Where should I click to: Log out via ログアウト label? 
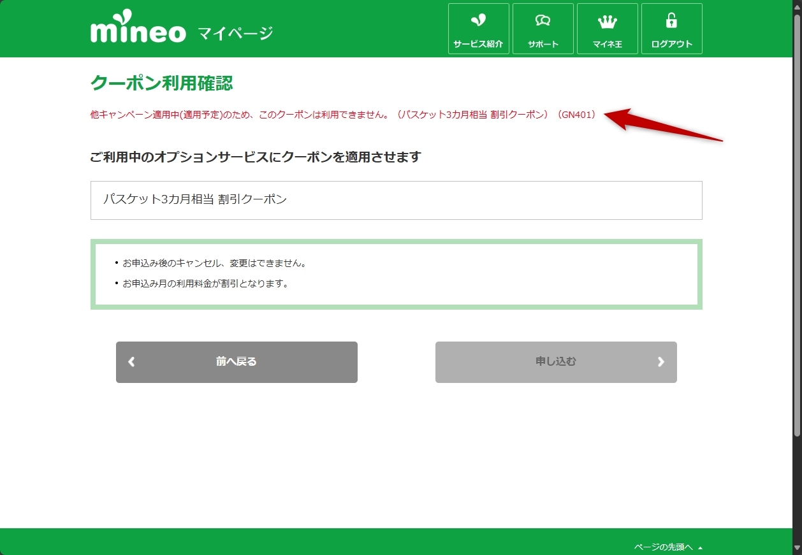(x=671, y=45)
